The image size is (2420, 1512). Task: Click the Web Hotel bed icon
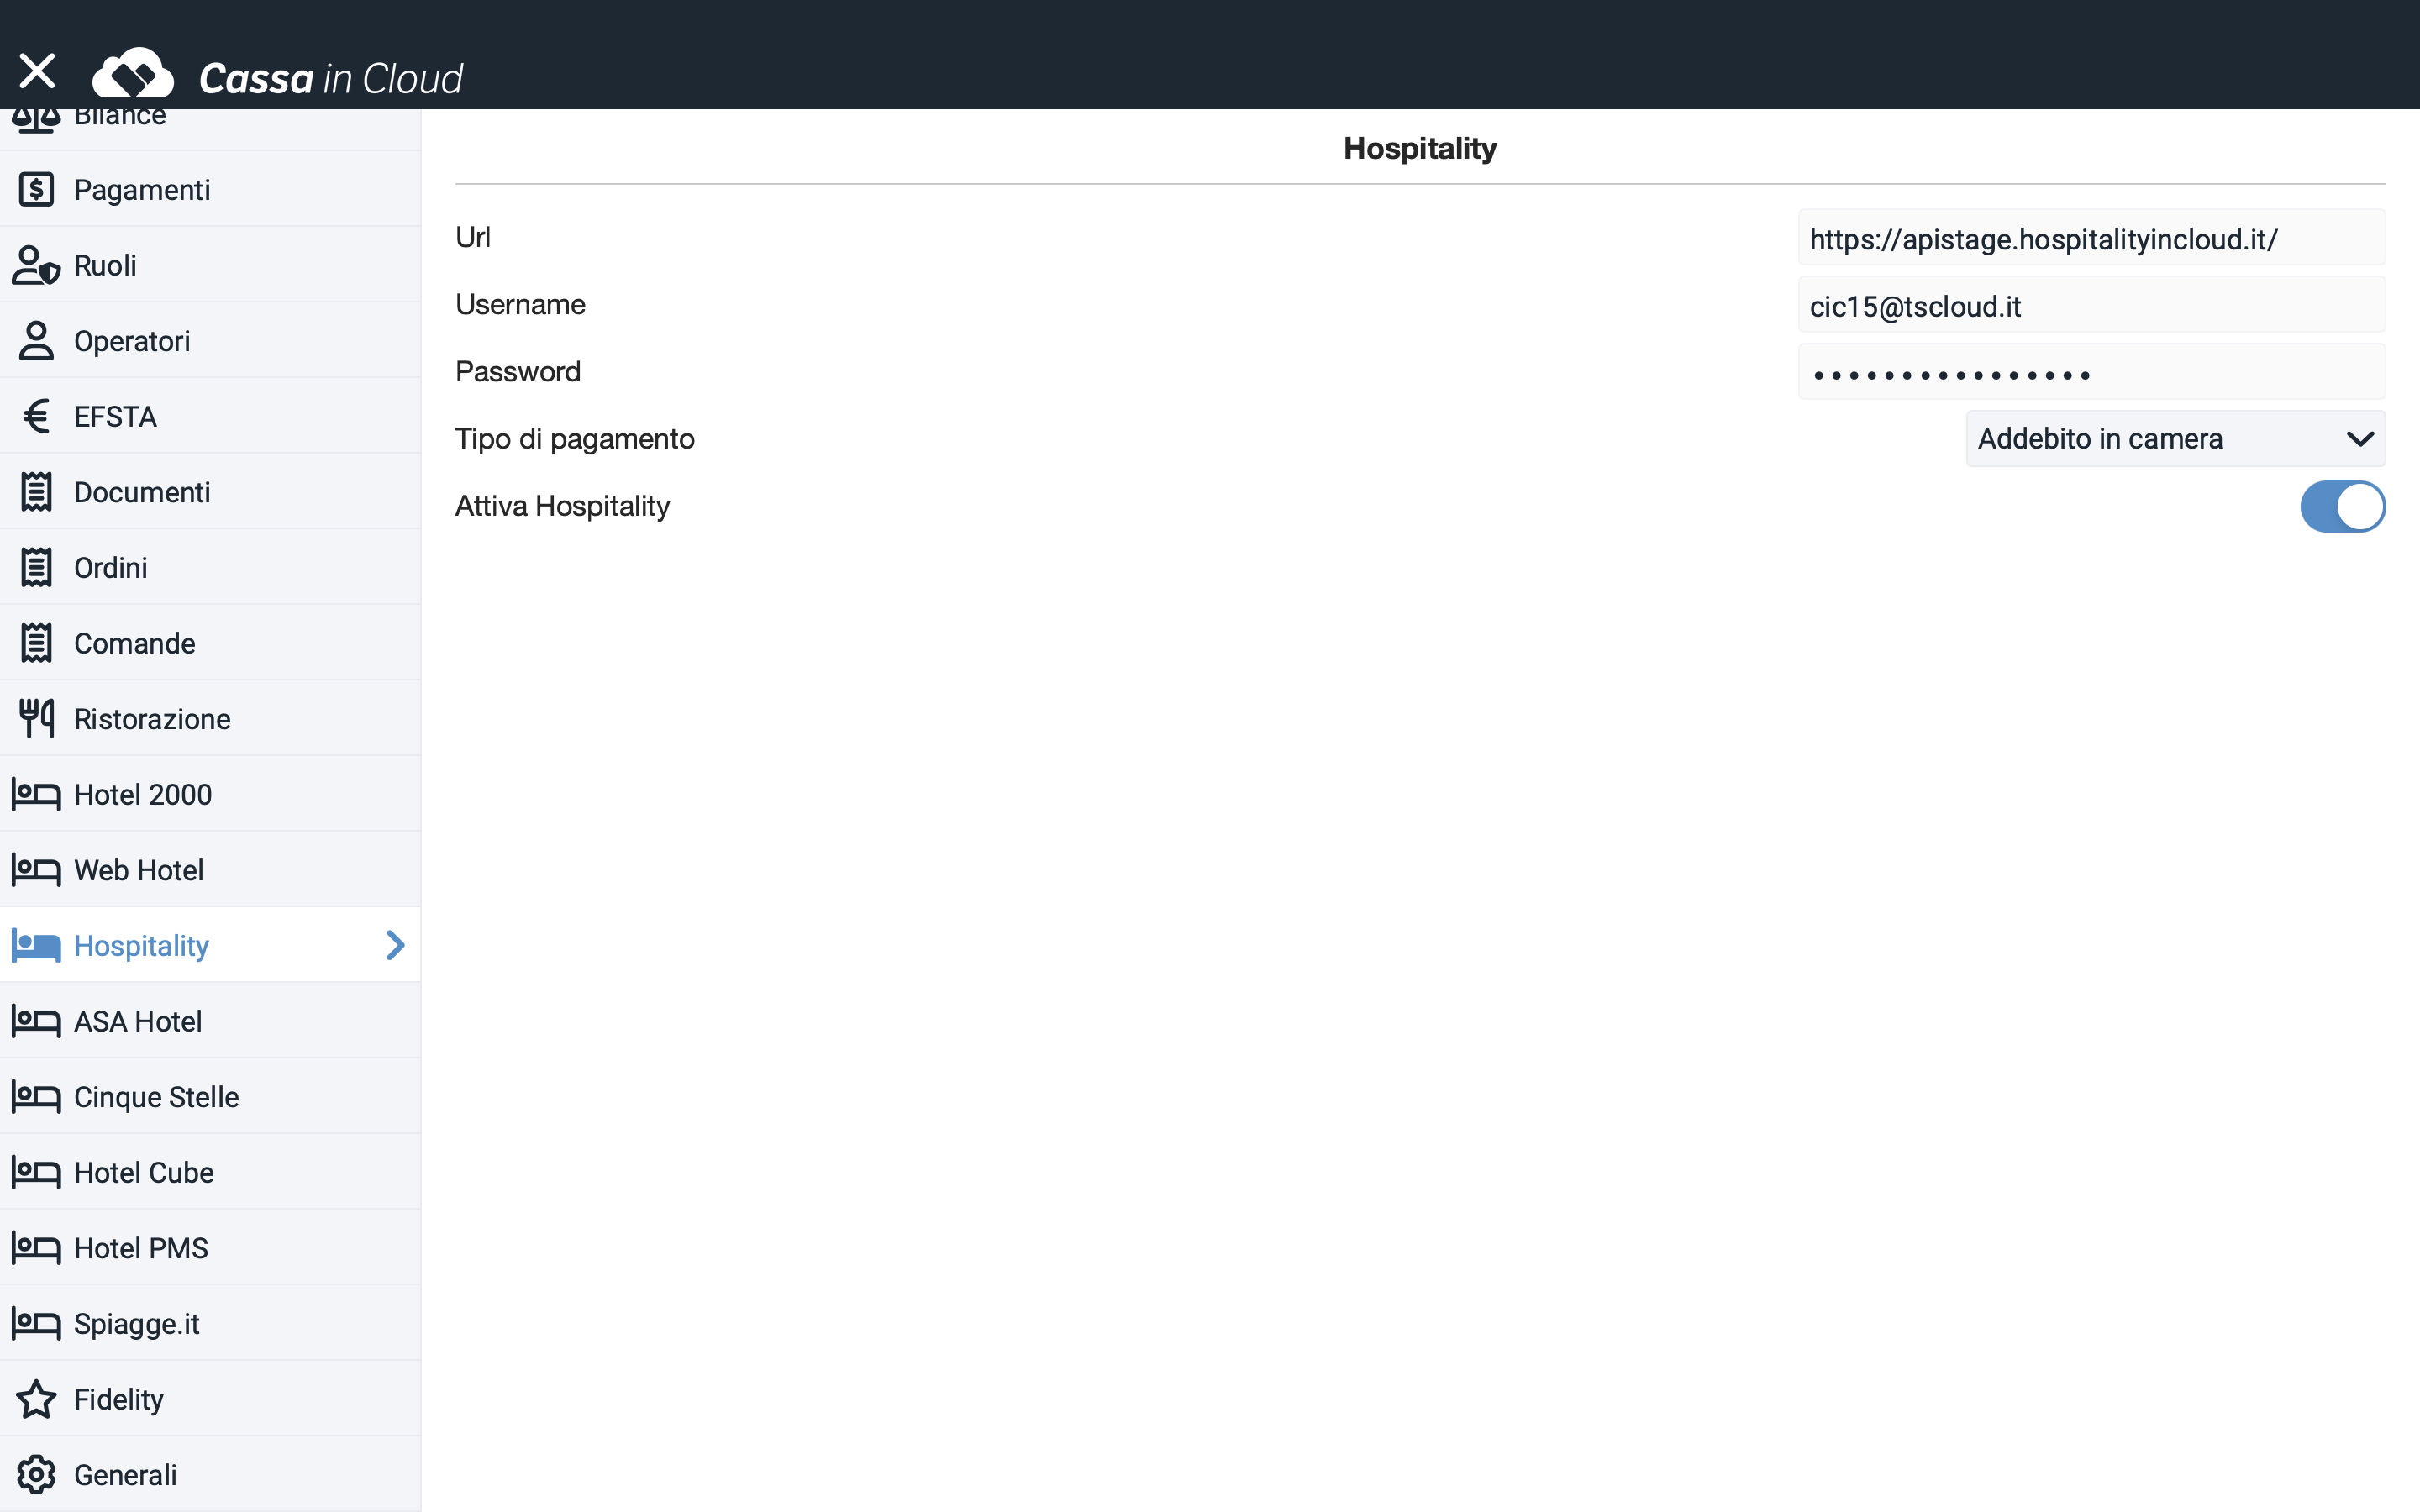coord(36,870)
